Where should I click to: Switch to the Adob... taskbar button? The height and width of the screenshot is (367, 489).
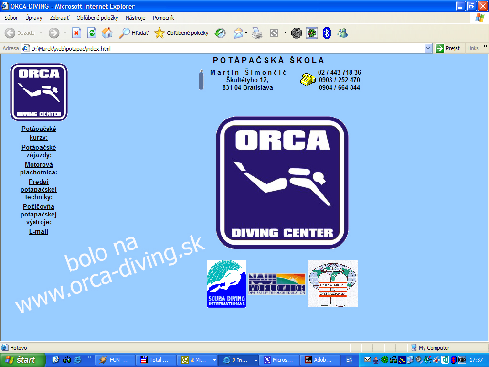[x=321, y=360]
